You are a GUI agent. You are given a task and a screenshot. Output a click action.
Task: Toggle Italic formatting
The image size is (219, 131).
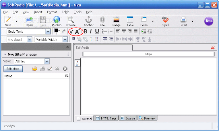91,31
